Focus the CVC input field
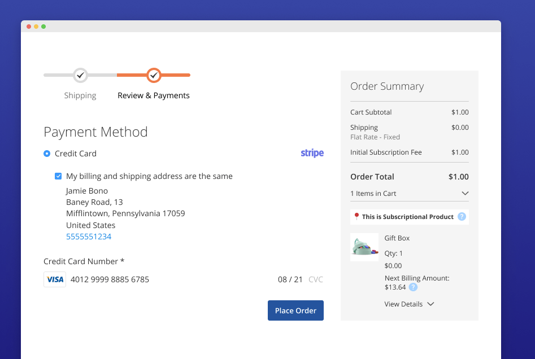 click(x=316, y=279)
